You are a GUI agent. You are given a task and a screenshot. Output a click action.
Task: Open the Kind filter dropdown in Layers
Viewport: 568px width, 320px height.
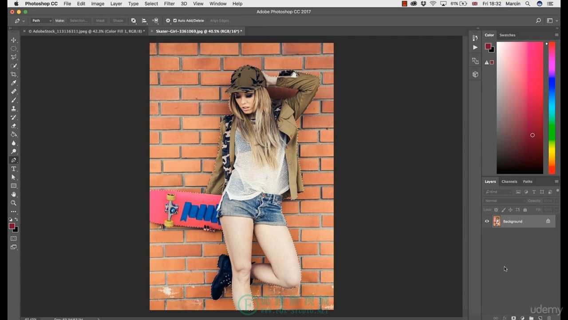pyautogui.click(x=498, y=192)
